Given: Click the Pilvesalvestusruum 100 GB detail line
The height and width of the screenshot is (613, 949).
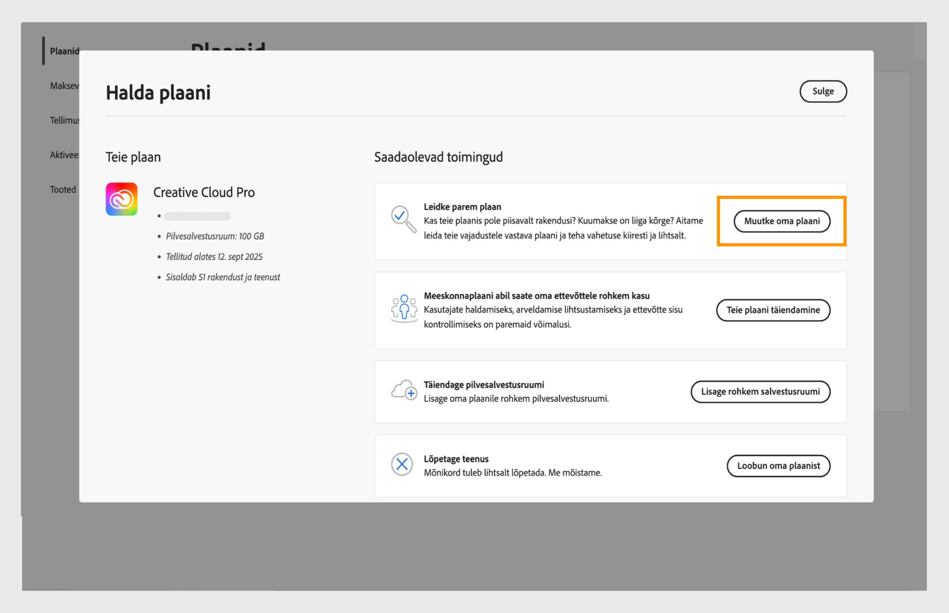Looking at the screenshot, I should (x=215, y=236).
